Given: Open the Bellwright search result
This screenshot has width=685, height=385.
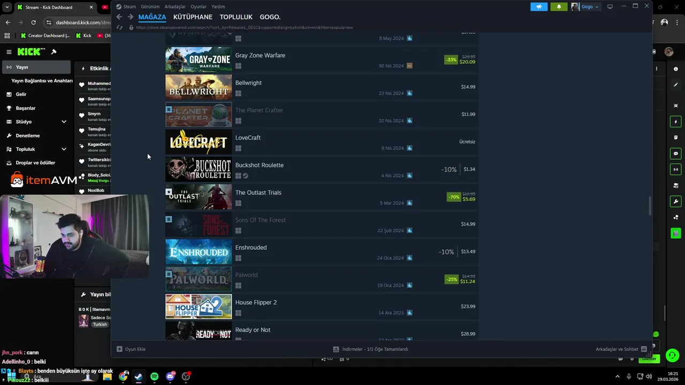Looking at the screenshot, I should pos(322,87).
